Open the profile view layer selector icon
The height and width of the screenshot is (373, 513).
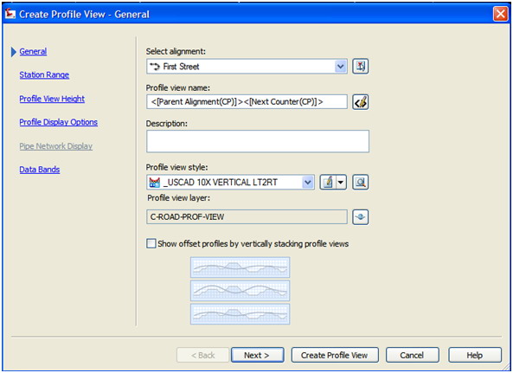(360, 217)
